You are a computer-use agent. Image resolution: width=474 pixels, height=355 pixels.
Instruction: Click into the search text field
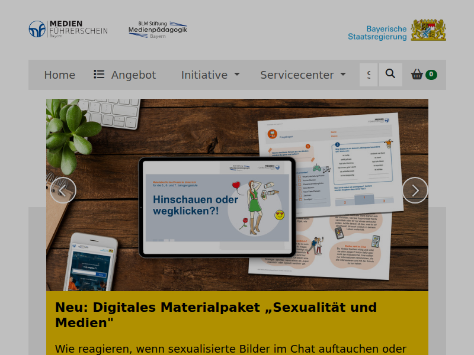point(369,75)
